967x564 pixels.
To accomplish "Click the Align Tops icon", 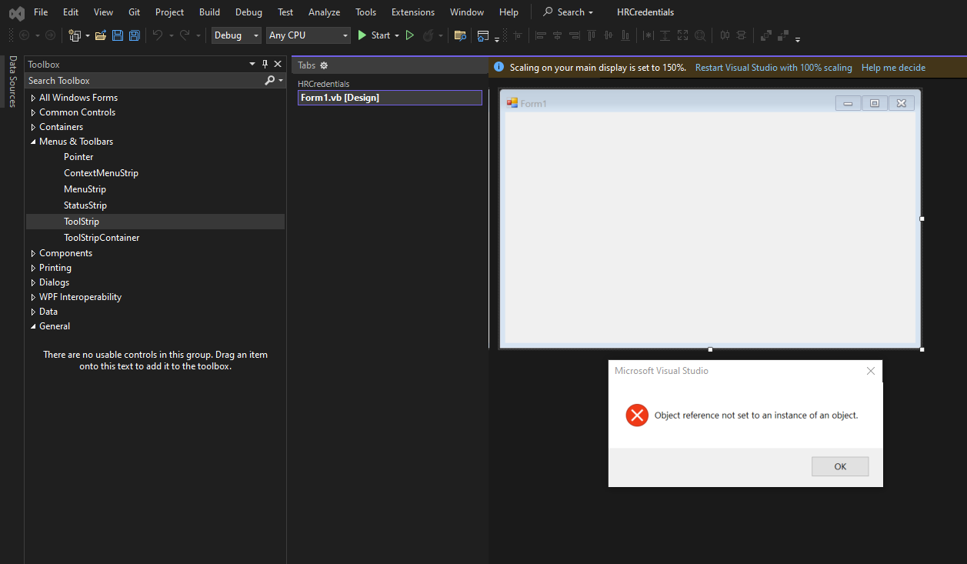I will click(592, 35).
